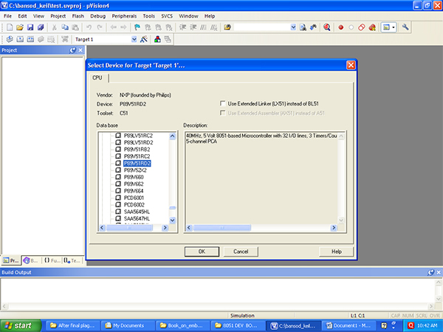Click the New file toolbar icon
This screenshot has width=443, height=332.
pyautogui.click(x=10, y=27)
